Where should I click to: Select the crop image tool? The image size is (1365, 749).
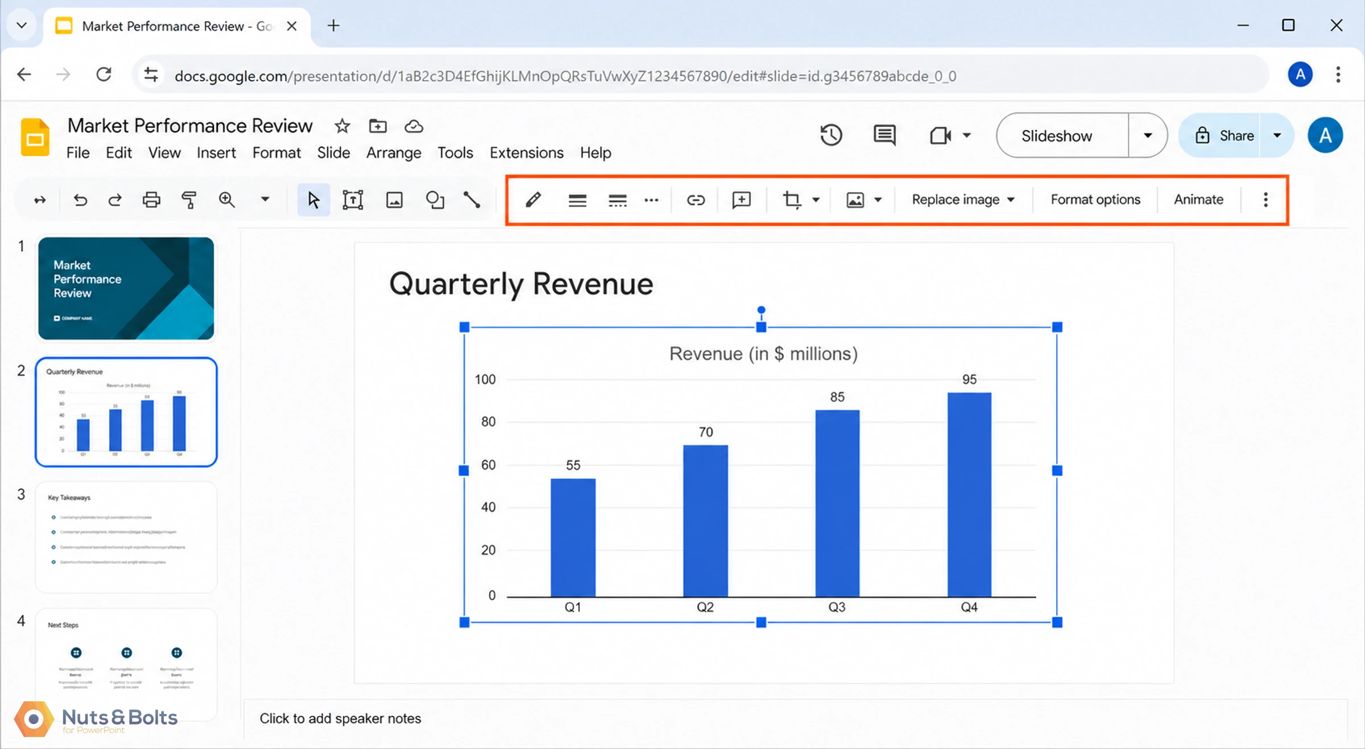pyautogui.click(x=791, y=199)
